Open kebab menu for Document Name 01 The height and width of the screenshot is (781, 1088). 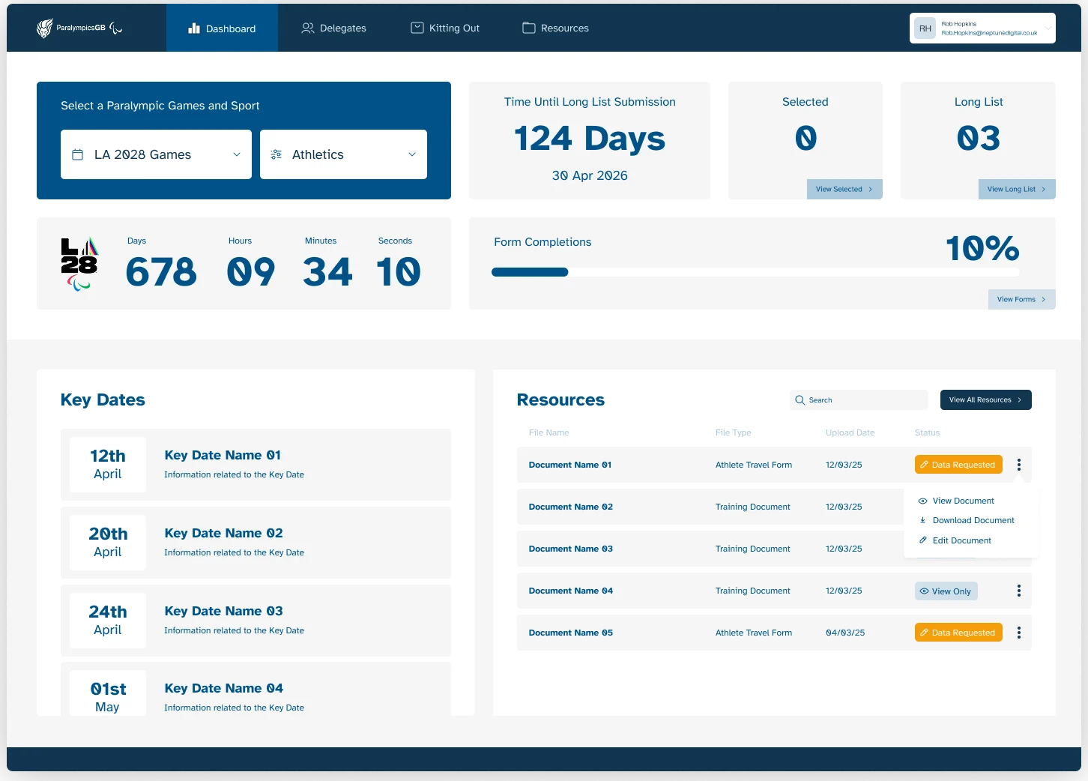click(1019, 465)
